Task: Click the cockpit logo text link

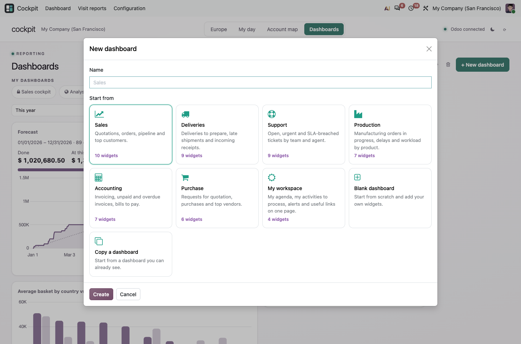Action: point(24,29)
